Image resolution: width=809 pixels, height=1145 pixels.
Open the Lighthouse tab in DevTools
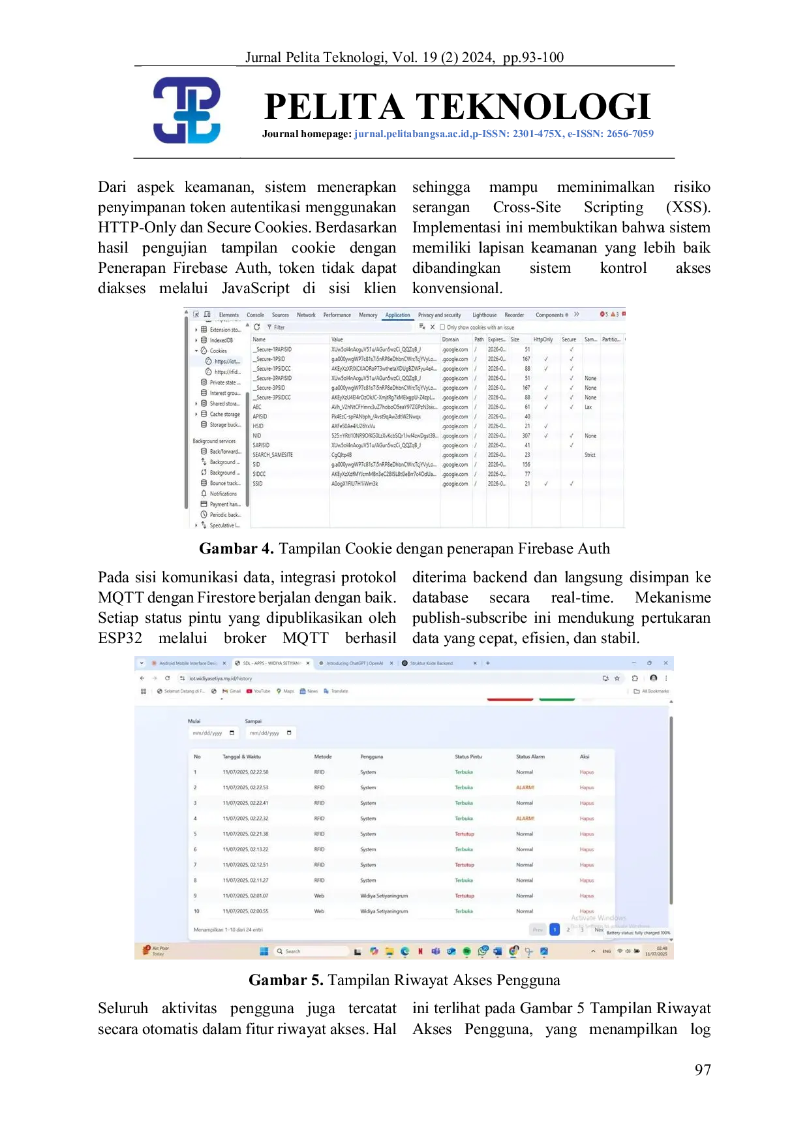coord(484,315)
